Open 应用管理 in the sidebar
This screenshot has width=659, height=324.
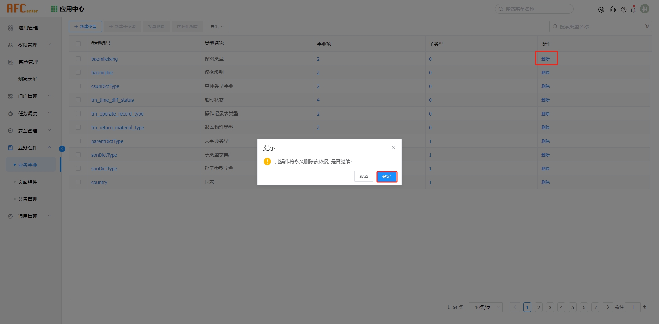tap(28, 28)
